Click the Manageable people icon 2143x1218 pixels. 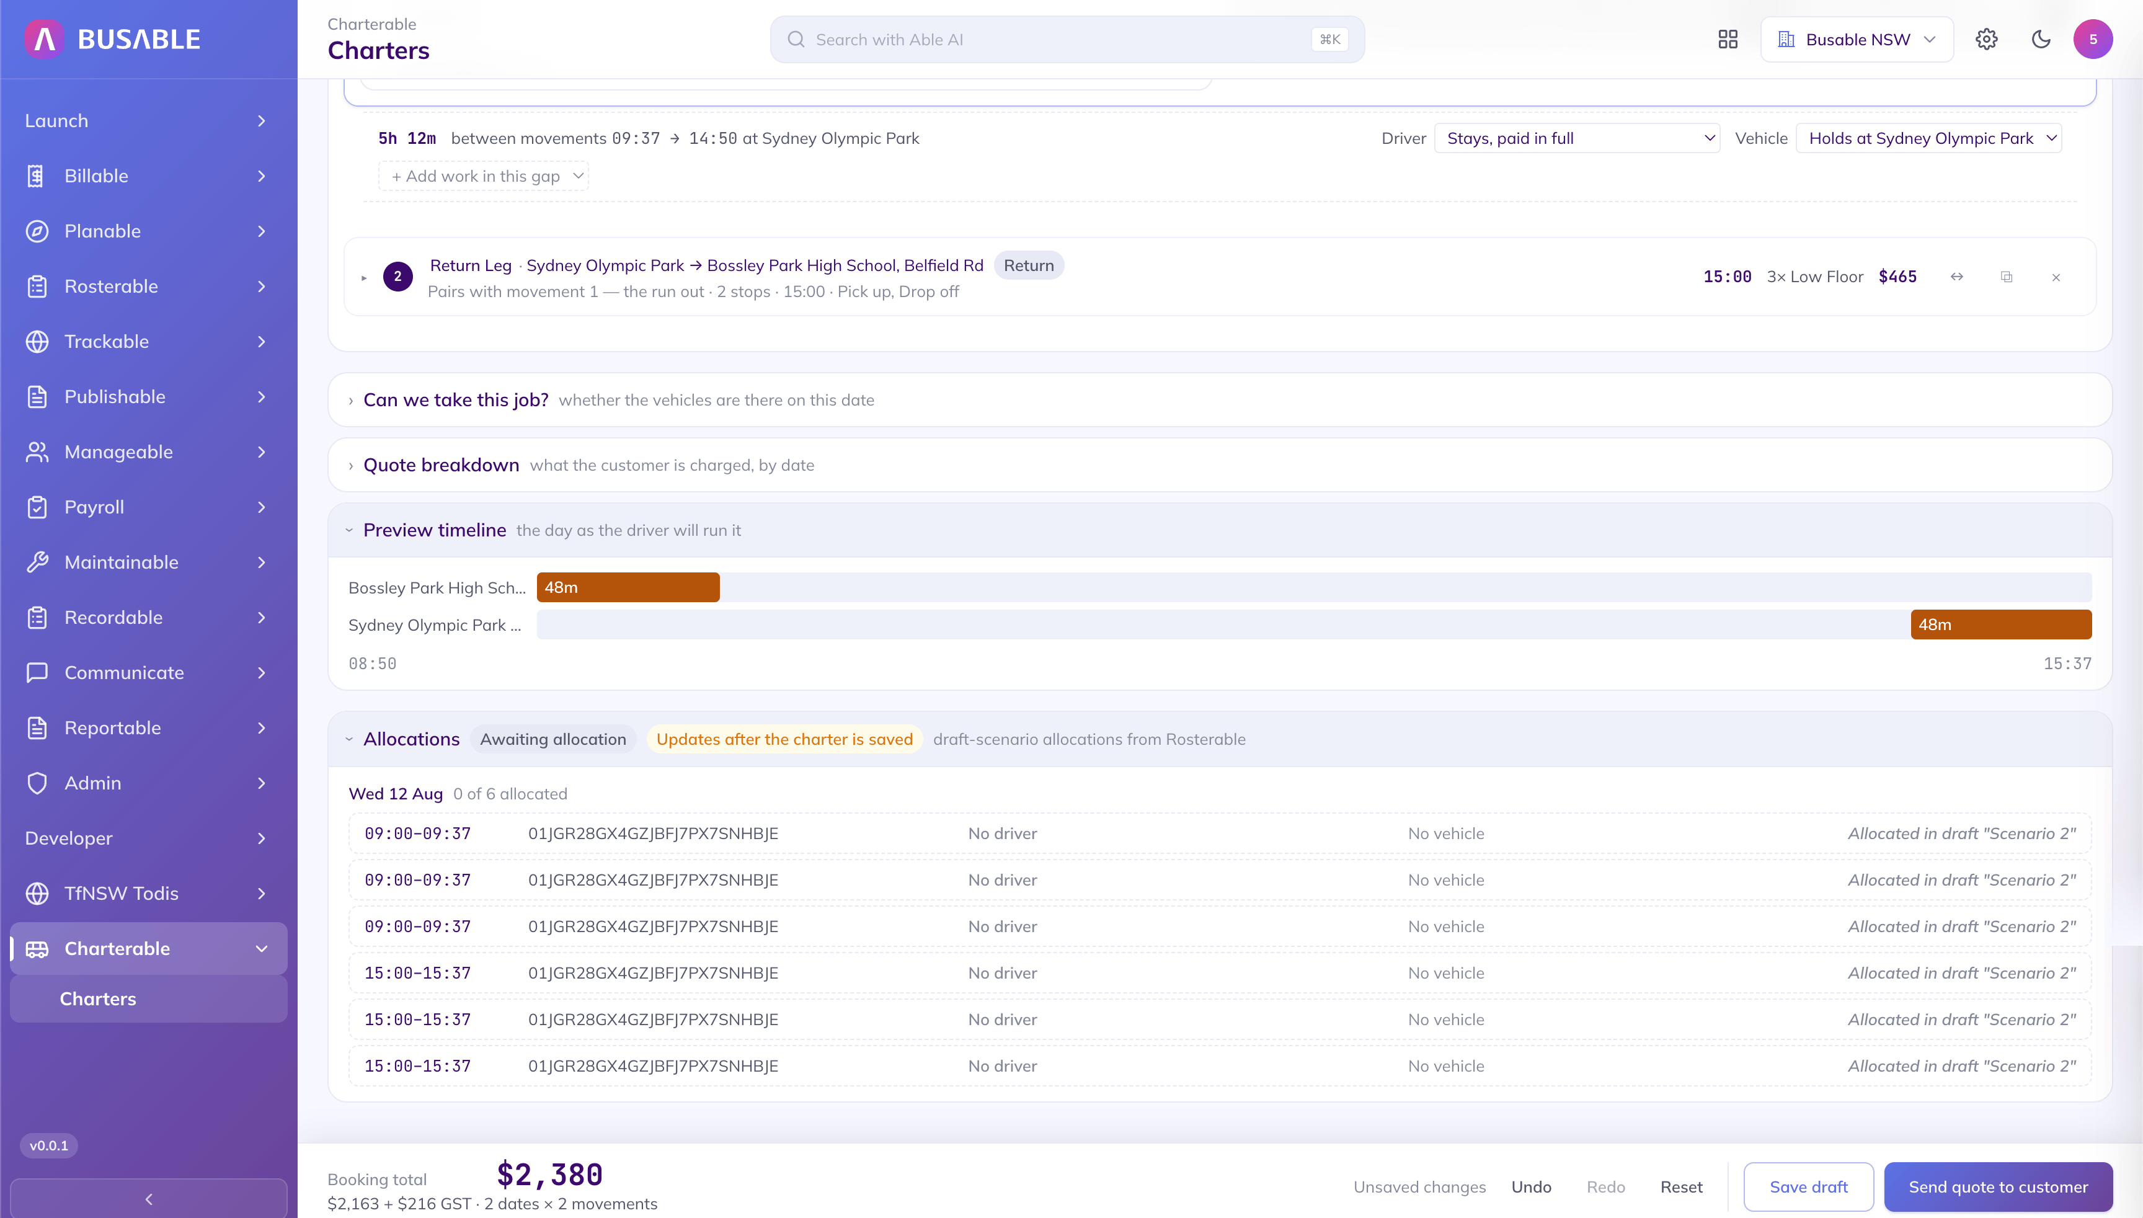click(37, 451)
